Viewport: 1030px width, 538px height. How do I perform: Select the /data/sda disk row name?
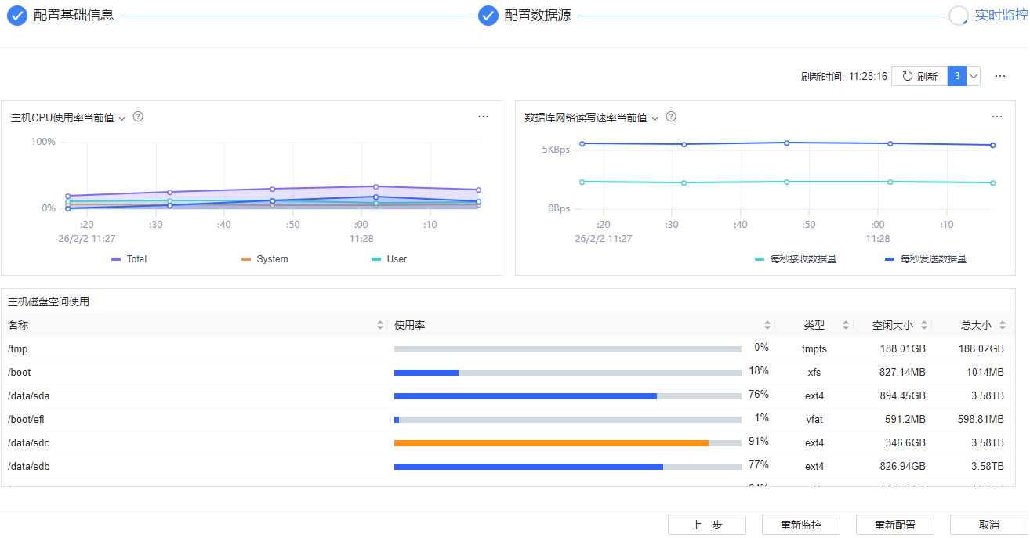pos(29,396)
